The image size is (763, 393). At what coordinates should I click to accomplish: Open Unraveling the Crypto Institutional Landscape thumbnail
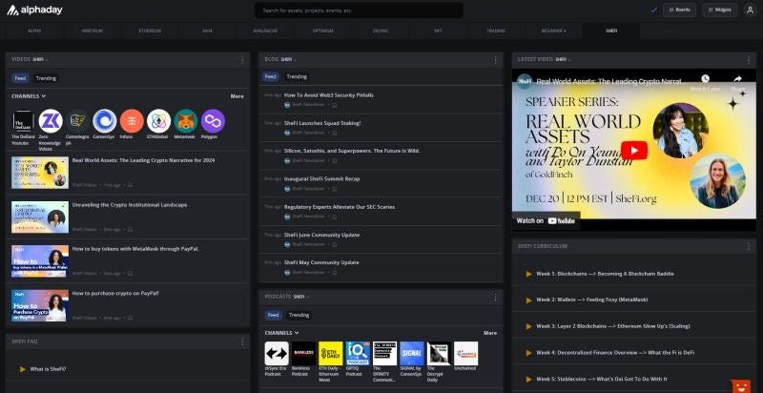(x=40, y=217)
